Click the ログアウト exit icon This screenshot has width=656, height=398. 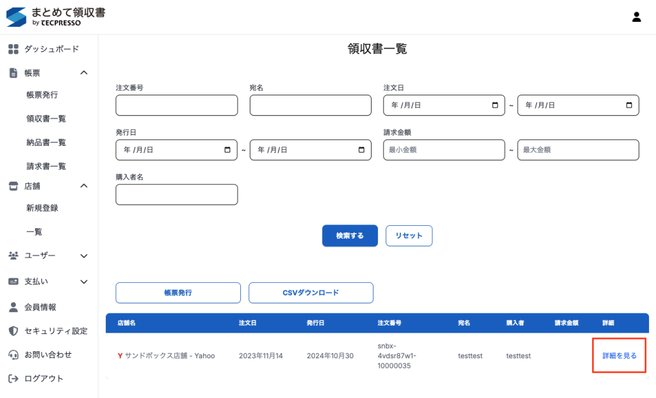[13, 378]
